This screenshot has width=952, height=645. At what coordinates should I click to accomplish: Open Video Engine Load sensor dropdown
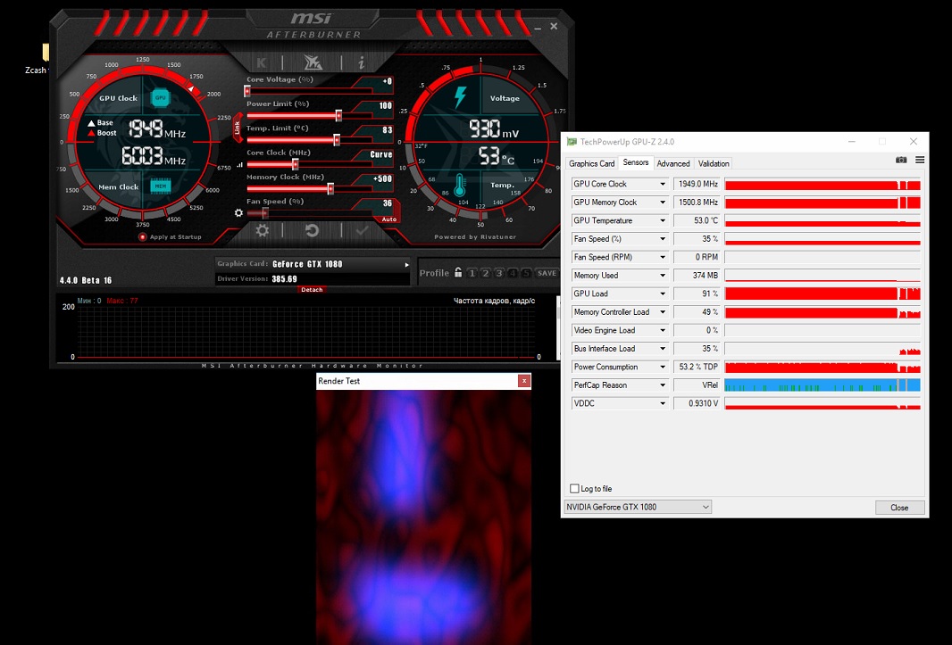663,330
